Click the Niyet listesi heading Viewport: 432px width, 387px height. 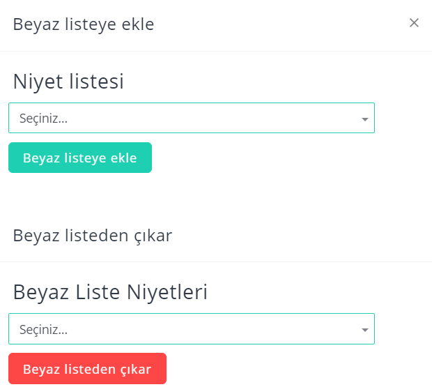tap(68, 82)
